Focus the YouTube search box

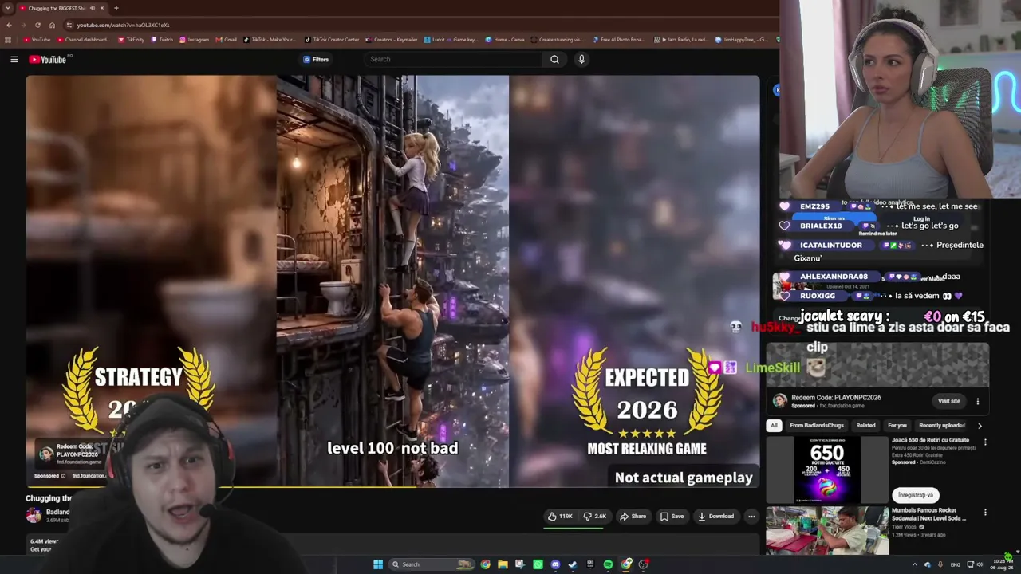[x=453, y=59]
